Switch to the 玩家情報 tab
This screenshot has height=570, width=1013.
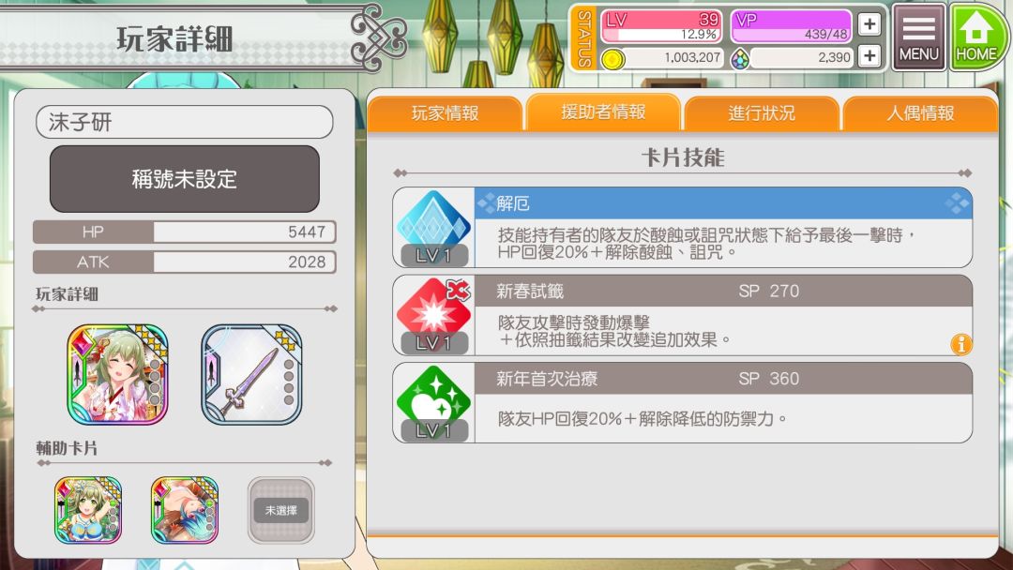[446, 113]
